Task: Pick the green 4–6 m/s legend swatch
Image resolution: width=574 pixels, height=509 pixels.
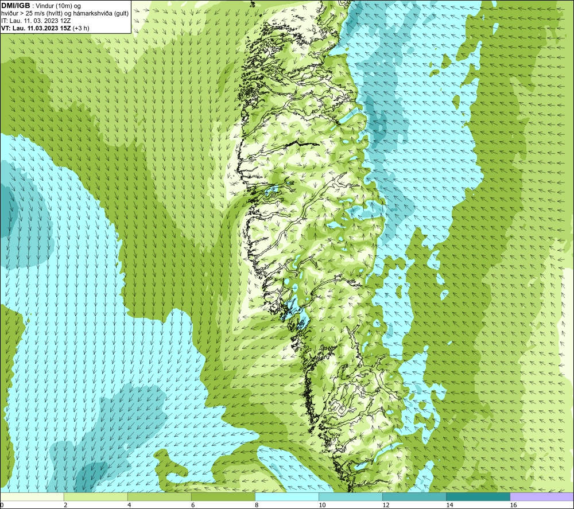Action: 160,496
